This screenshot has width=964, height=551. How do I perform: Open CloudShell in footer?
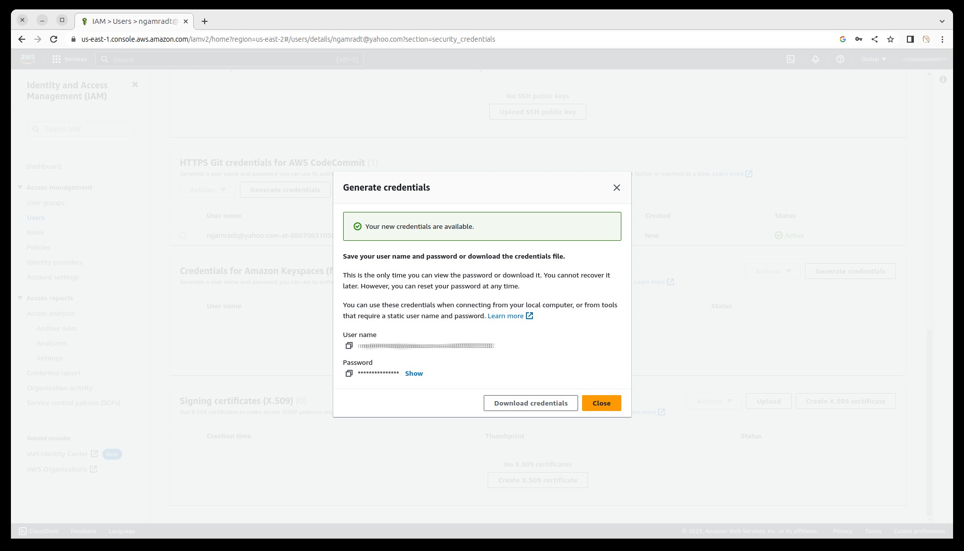click(39, 531)
